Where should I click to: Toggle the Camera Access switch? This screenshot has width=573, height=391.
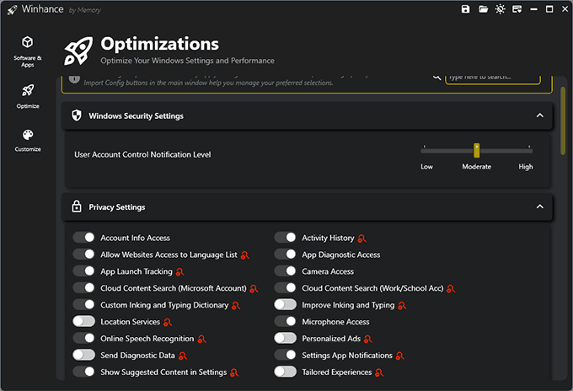pos(286,271)
